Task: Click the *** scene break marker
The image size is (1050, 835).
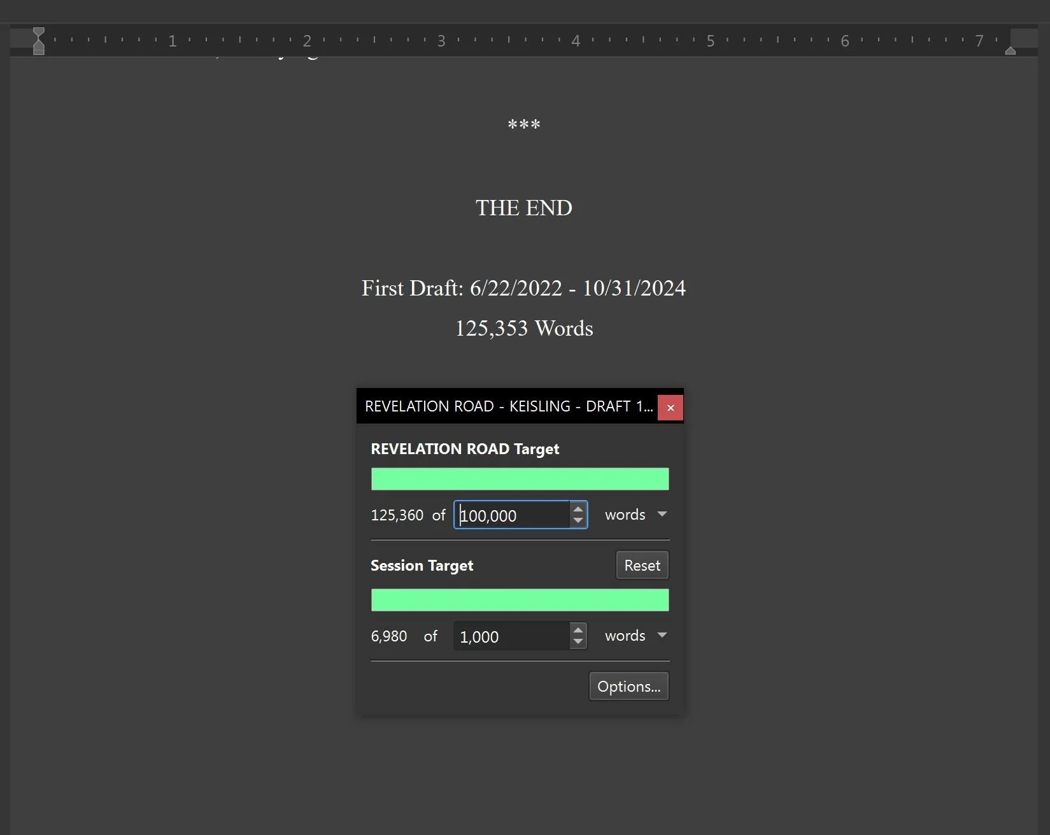Action: coord(524,125)
